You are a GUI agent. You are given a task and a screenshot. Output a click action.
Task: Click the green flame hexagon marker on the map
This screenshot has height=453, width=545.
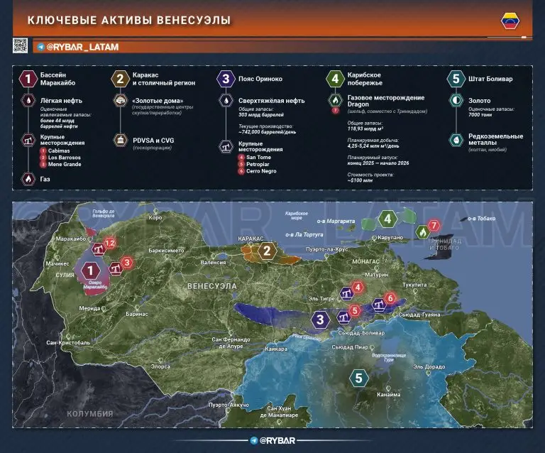click(x=422, y=231)
